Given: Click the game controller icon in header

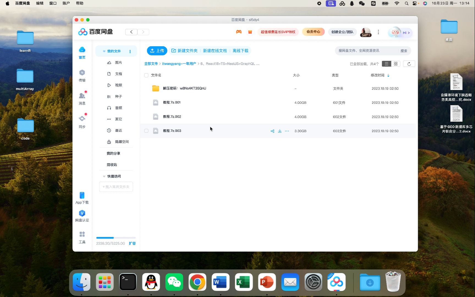Looking at the screenshot, I should pos(239,32).
